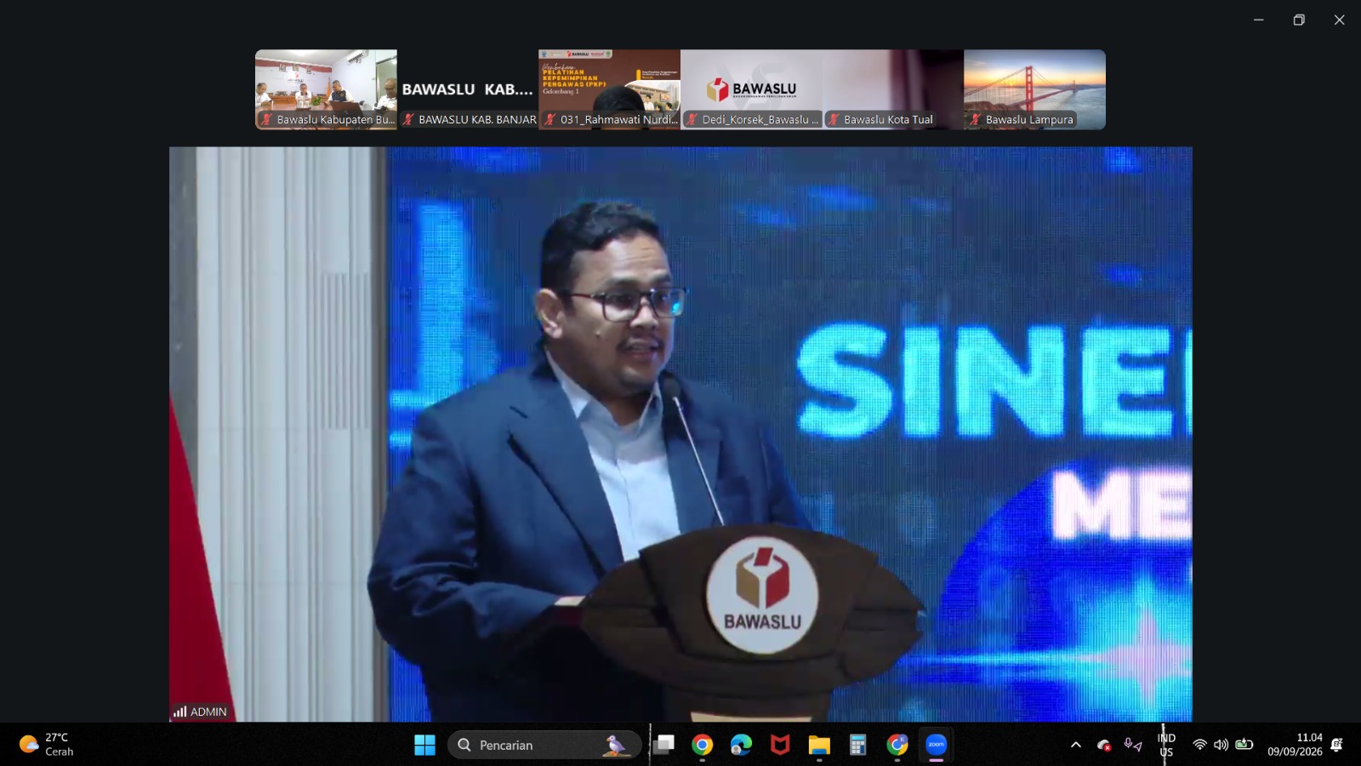Select the Zoom app taskbar icon
Image resolution: width=1361 pixels, height=766 pixels.
point(937,746)
